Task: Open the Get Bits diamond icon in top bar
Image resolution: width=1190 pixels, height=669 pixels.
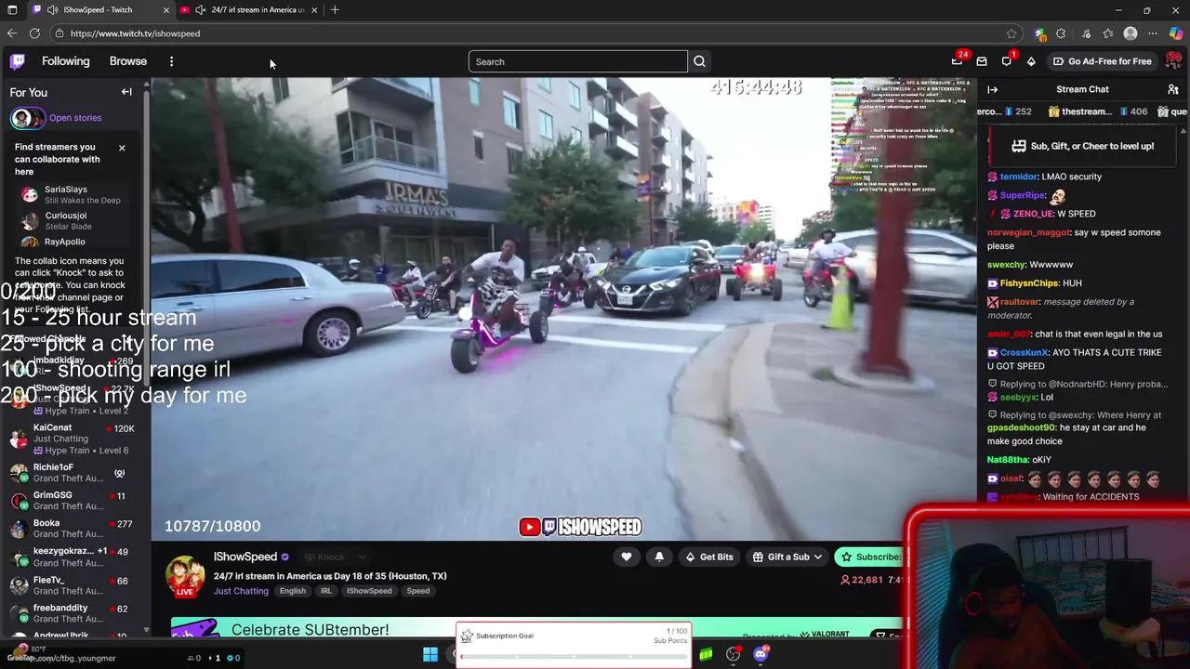Action: tap(1031, 61)
